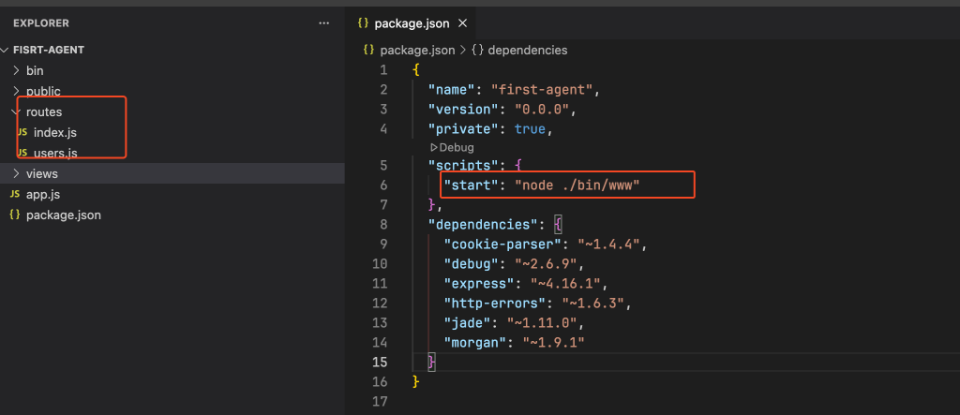Click braces icon on package.json editor tab

point(363,22)
